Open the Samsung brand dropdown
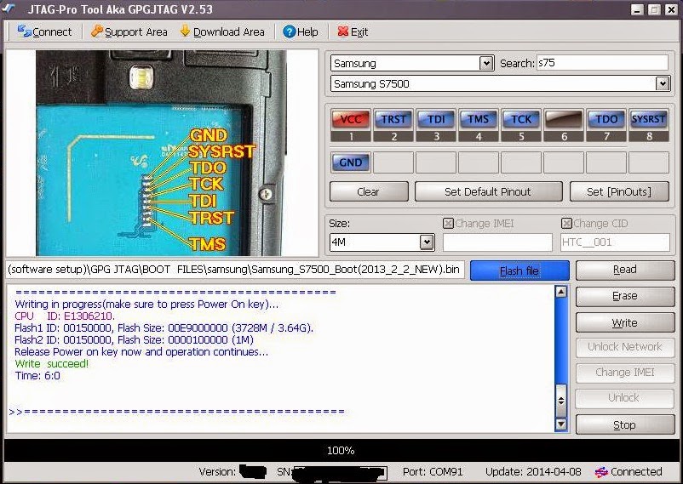This screenshot has width=683, height=484. point(486,64)
